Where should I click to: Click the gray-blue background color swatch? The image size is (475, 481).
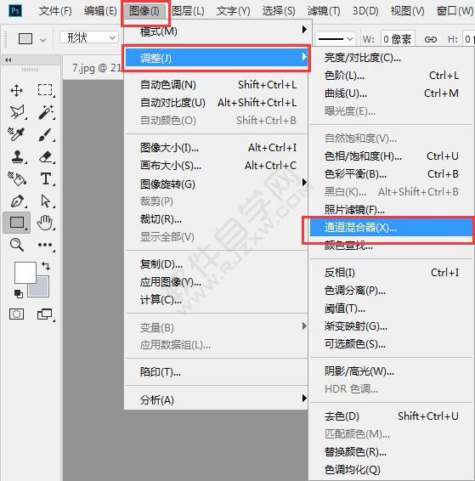coord(41,289)
